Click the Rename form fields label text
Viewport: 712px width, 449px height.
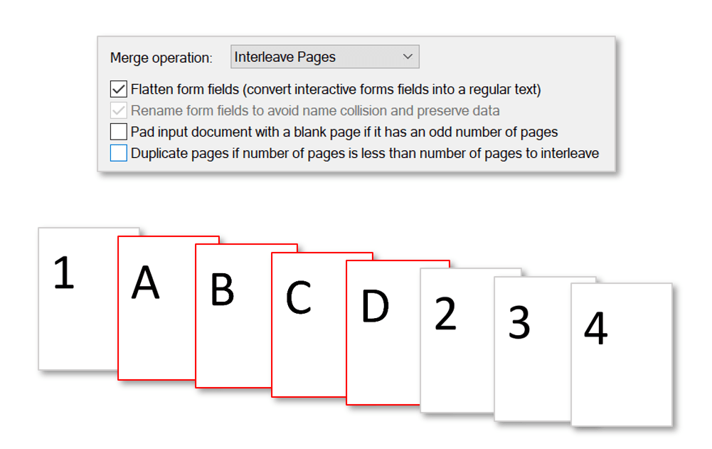315,111
